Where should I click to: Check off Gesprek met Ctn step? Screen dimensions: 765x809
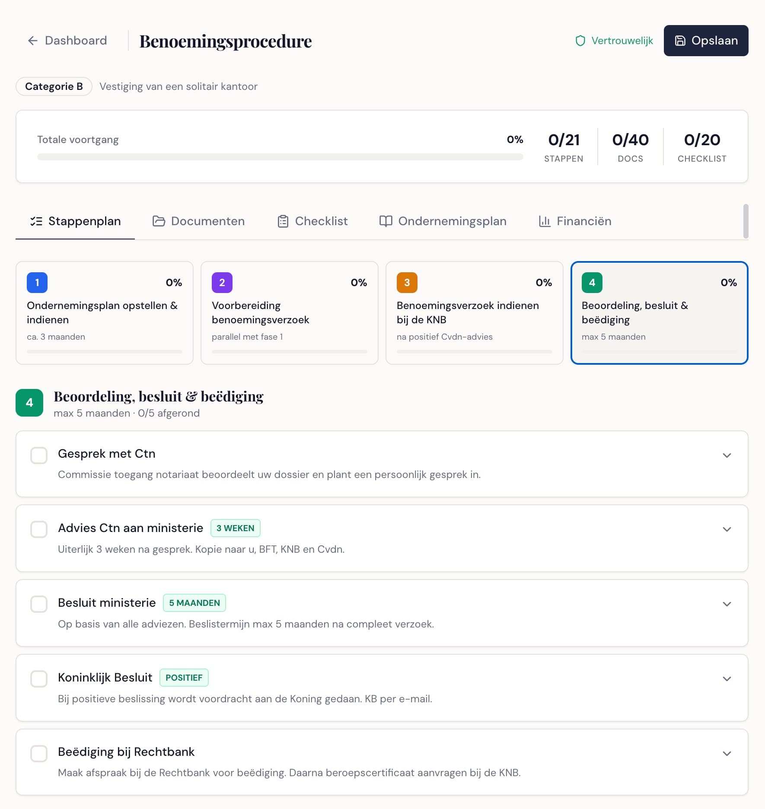[39, 455]
